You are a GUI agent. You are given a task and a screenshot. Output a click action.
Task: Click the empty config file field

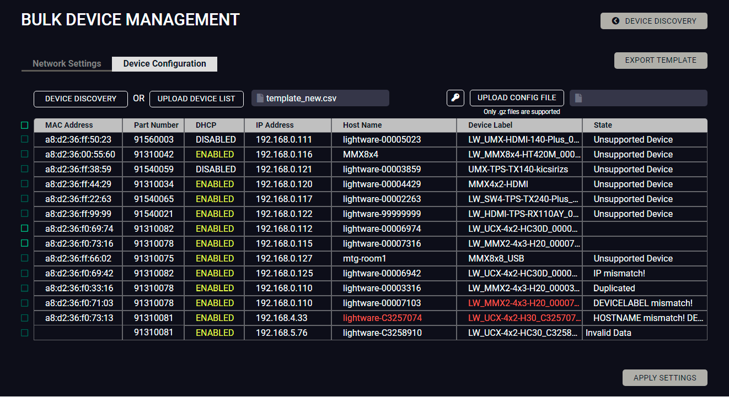pyautogui.click(x=639, y=98)
